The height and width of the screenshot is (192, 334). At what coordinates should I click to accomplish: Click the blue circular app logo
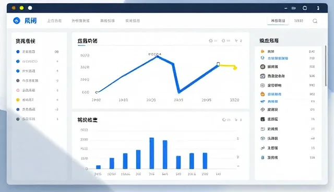tap(17, 21)
